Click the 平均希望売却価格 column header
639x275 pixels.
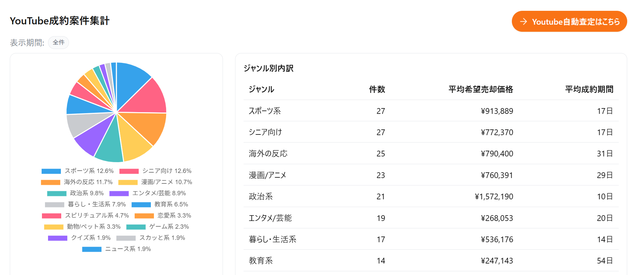[x=480, y=89]
